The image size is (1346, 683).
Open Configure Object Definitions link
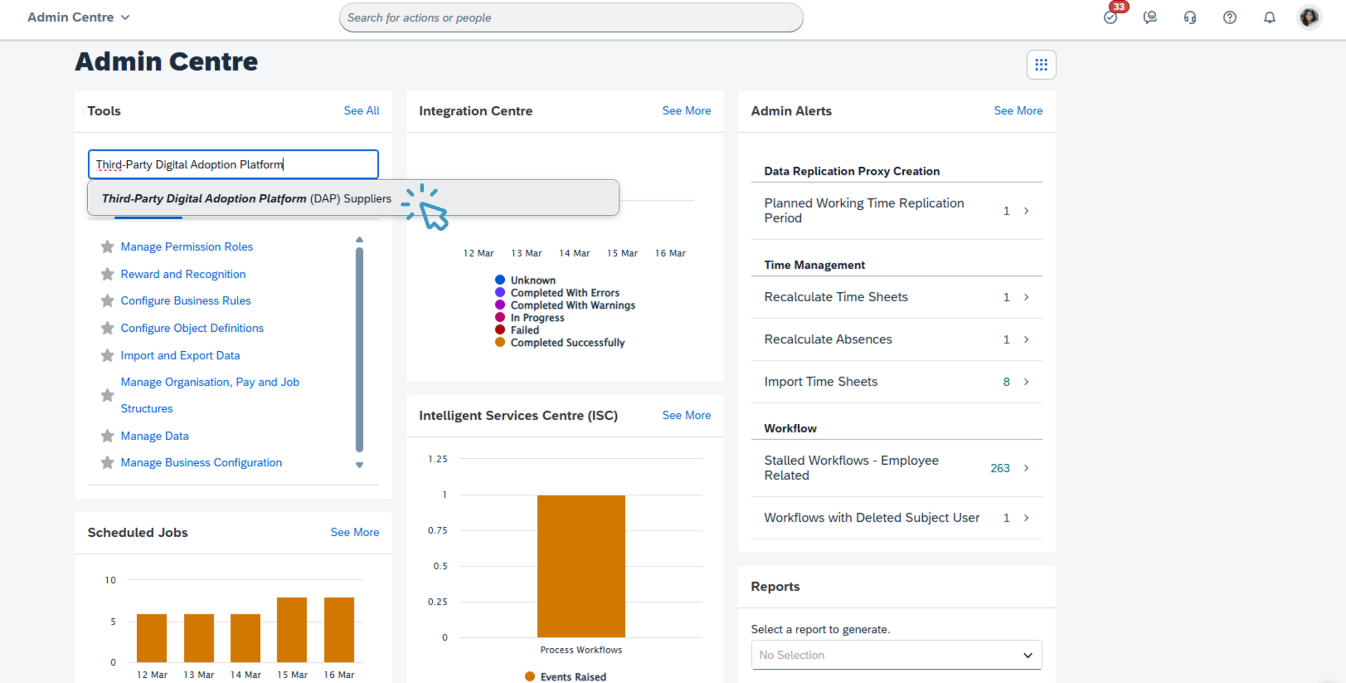(192, 328)
